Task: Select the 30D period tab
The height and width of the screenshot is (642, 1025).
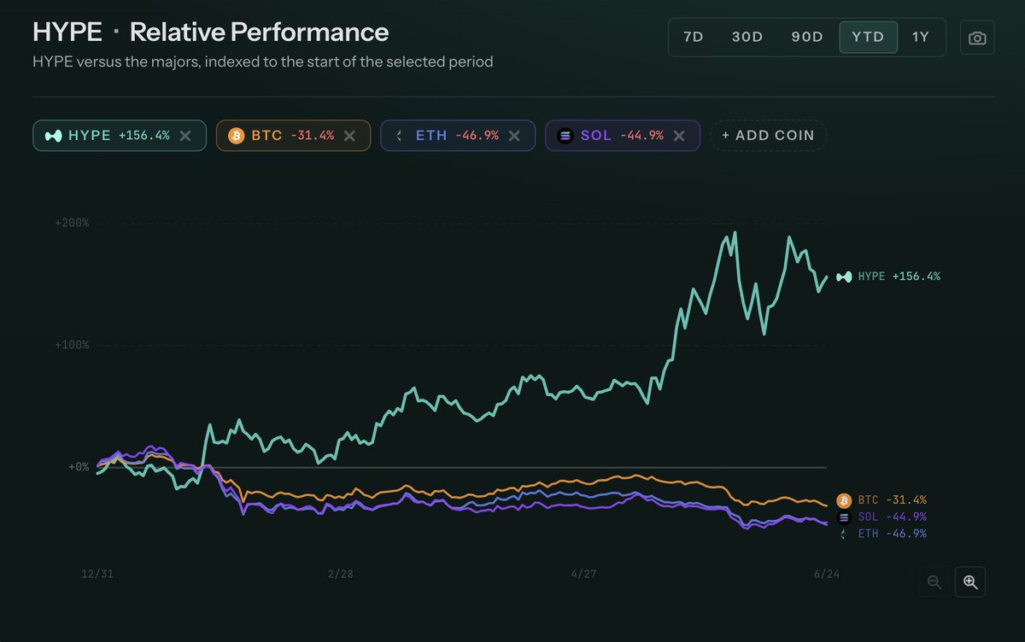Action: 747,38
